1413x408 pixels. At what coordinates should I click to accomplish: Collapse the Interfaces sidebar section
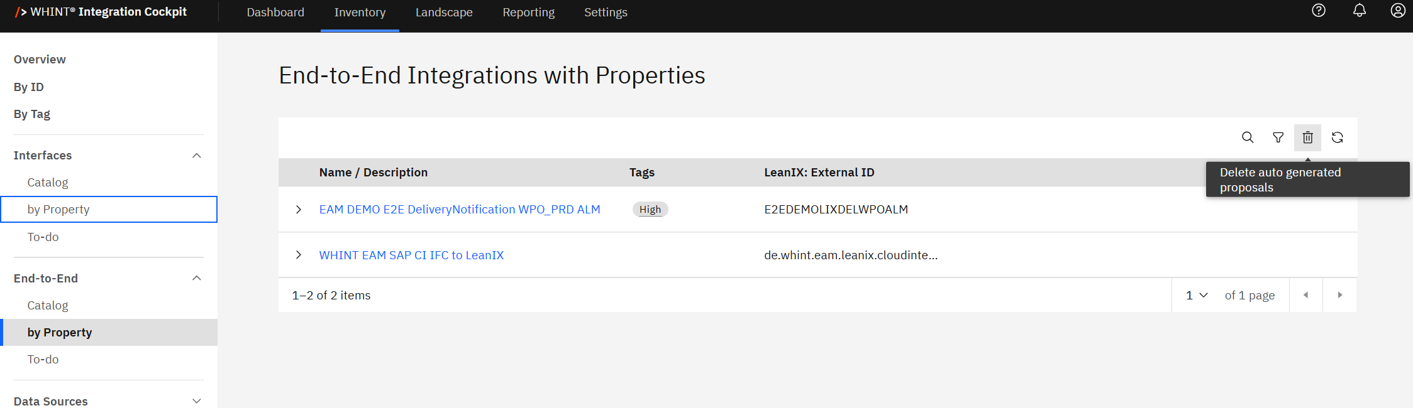(x=196, y=156)
